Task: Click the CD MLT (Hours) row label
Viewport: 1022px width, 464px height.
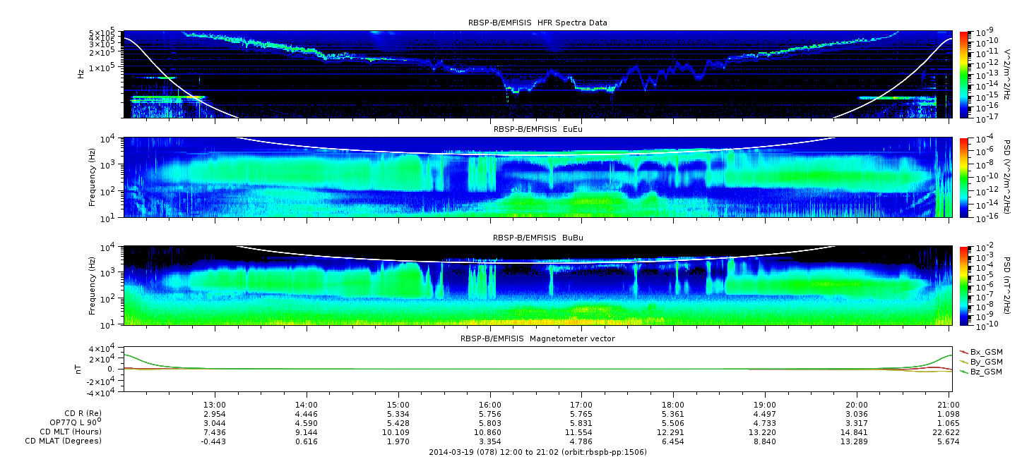Action: [71, 432]
